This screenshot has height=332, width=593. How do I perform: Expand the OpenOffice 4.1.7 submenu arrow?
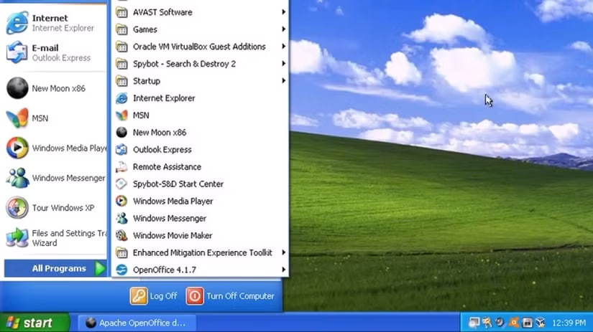click(283, 270)
